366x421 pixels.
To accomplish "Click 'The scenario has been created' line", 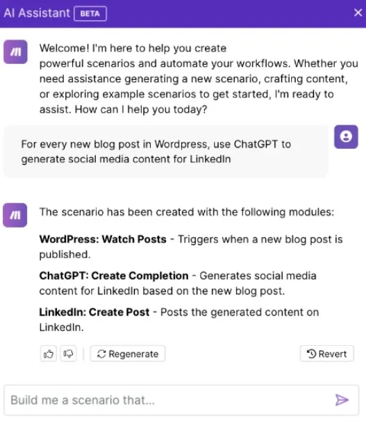I will coord(187,212).
